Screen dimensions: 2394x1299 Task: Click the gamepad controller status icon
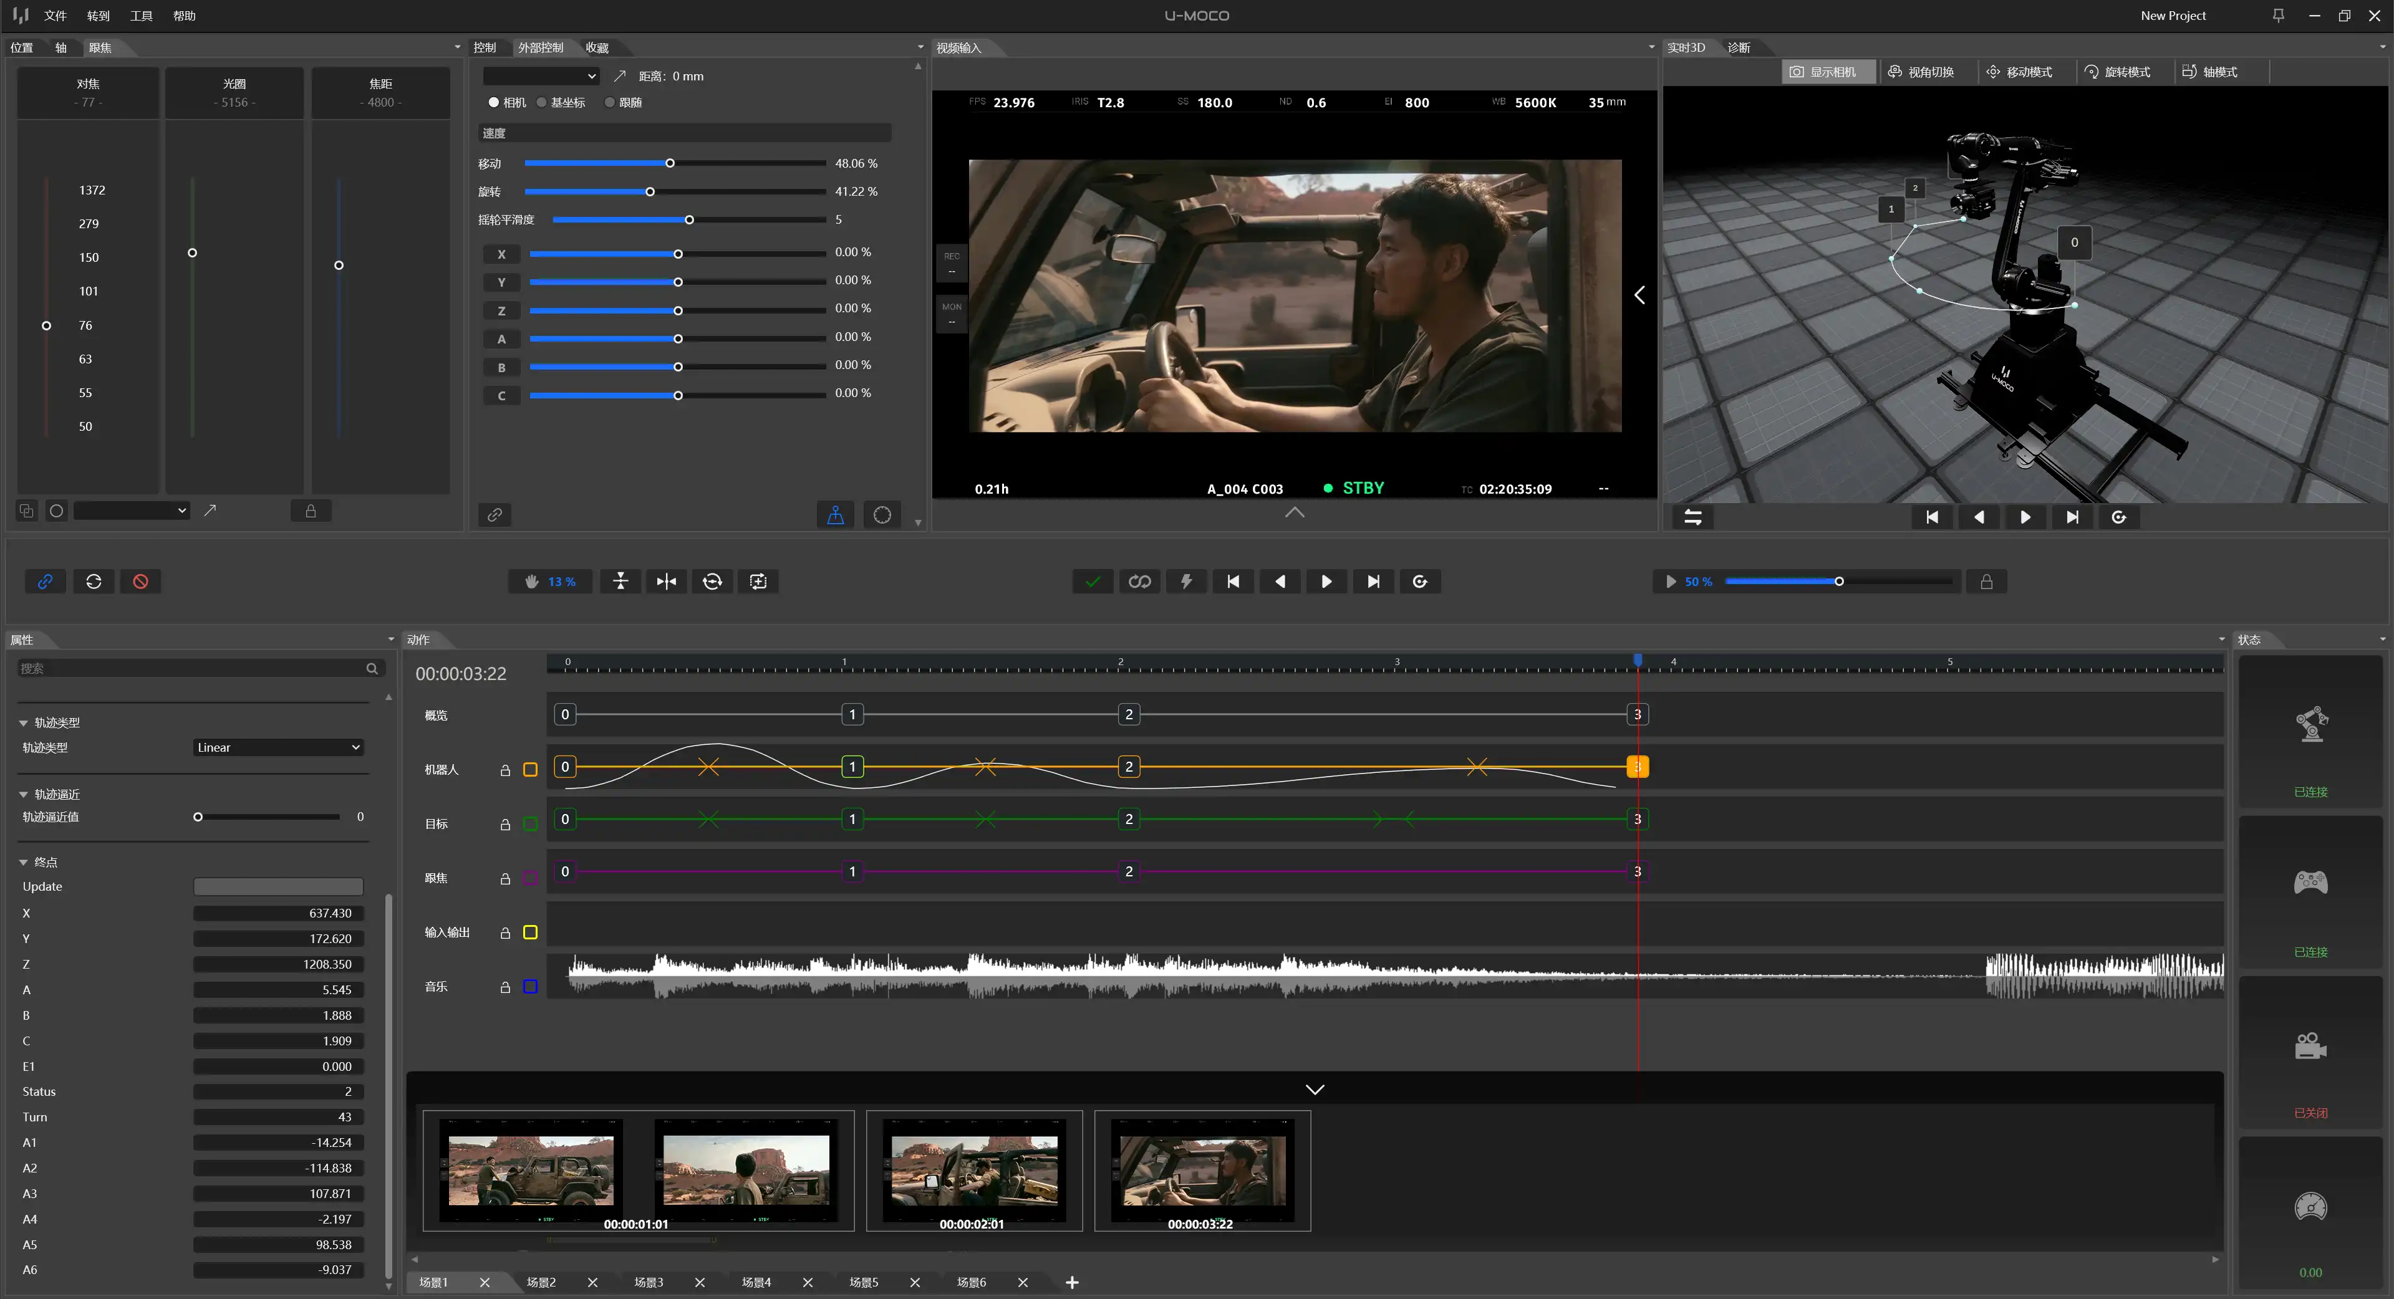2310,882
